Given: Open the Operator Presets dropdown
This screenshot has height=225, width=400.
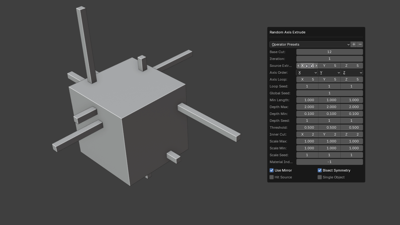Looking at the screenshot, I should (310, 44).
